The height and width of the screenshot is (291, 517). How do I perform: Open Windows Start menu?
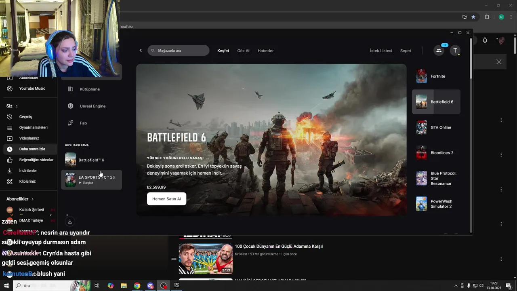tap(6, 286)
